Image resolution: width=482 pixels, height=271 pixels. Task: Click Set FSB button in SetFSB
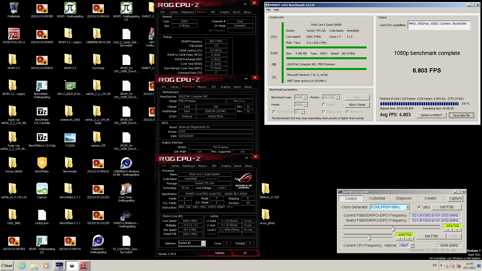(431, 236)
